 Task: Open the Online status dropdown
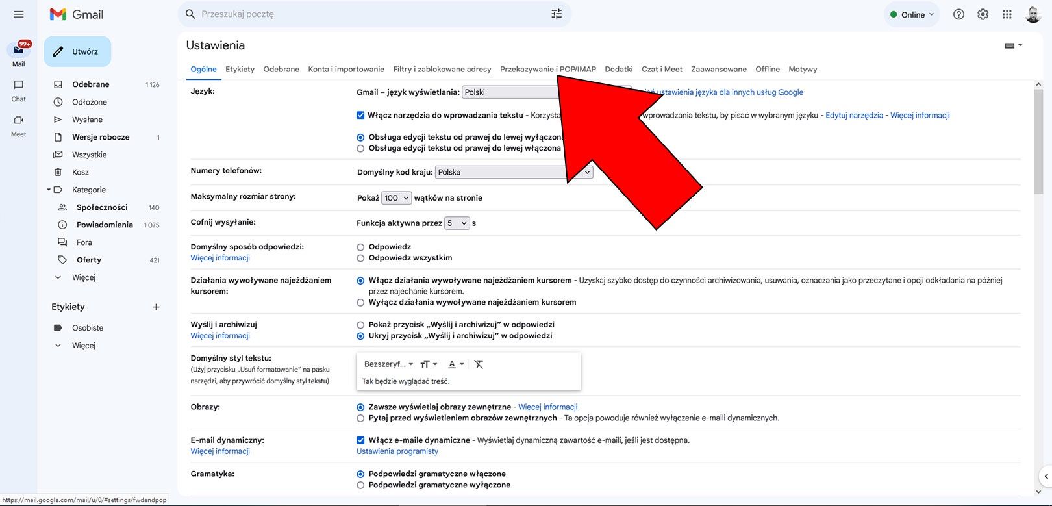point(912,14)
